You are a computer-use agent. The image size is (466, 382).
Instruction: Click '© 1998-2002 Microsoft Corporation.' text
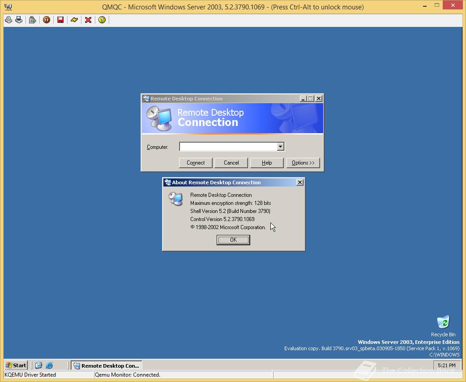pyautogui.click(x=228, y=227)
